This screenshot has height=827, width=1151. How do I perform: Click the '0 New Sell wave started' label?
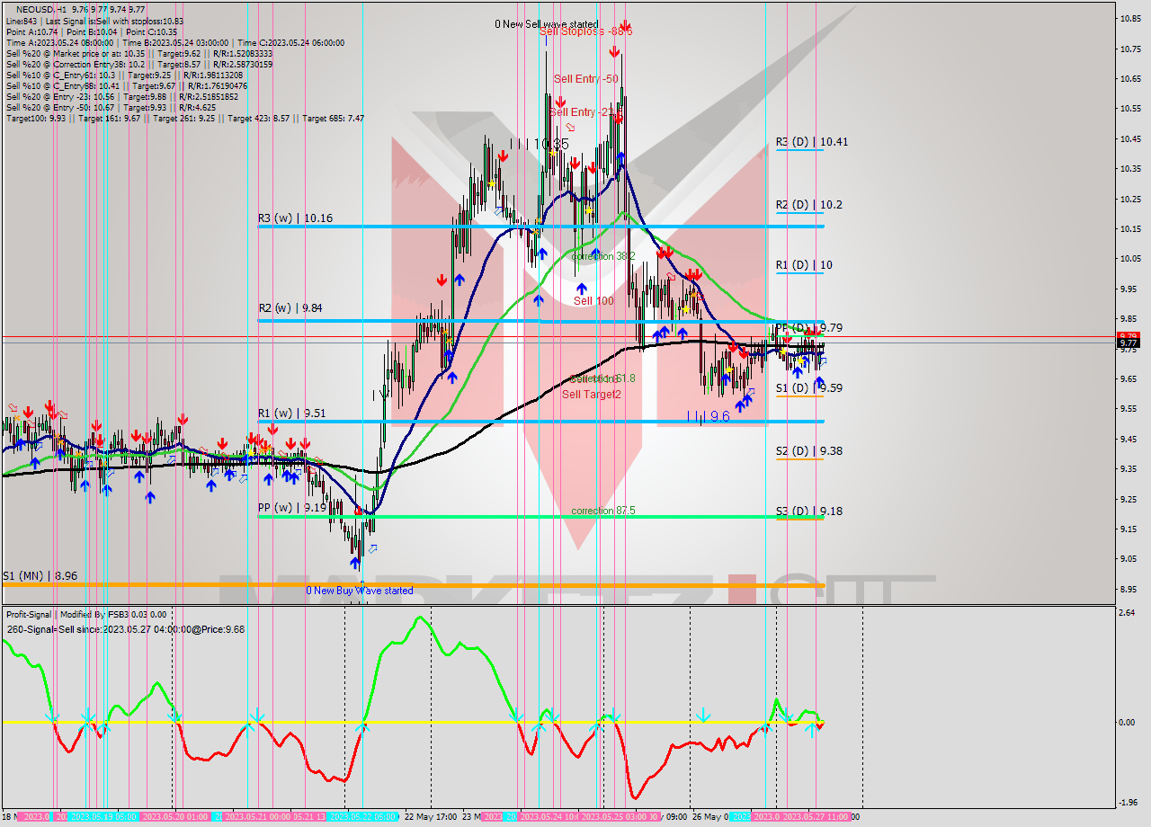(547, 24)
